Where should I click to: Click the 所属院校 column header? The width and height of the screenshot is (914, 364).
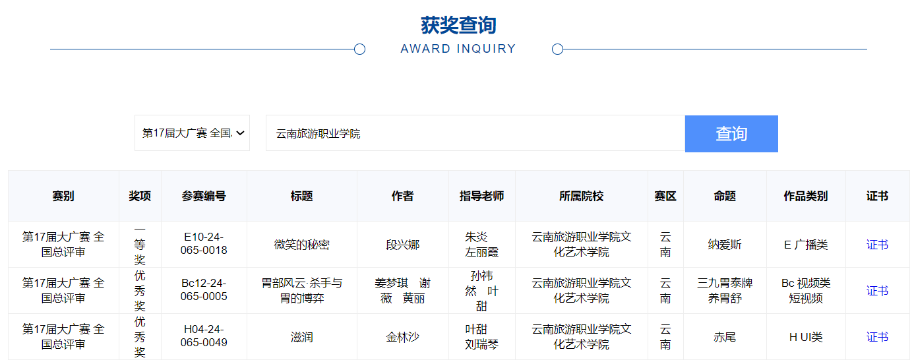(x=581, y=196)
